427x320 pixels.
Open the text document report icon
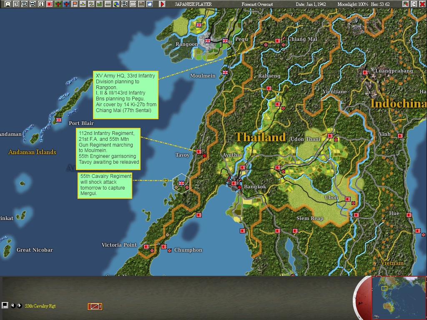point(16,4)
